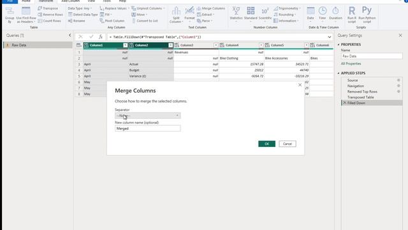Click the Rename tool
Image resolution: width=408 pixels, height=230 pixels.
(x=76, y=21)
